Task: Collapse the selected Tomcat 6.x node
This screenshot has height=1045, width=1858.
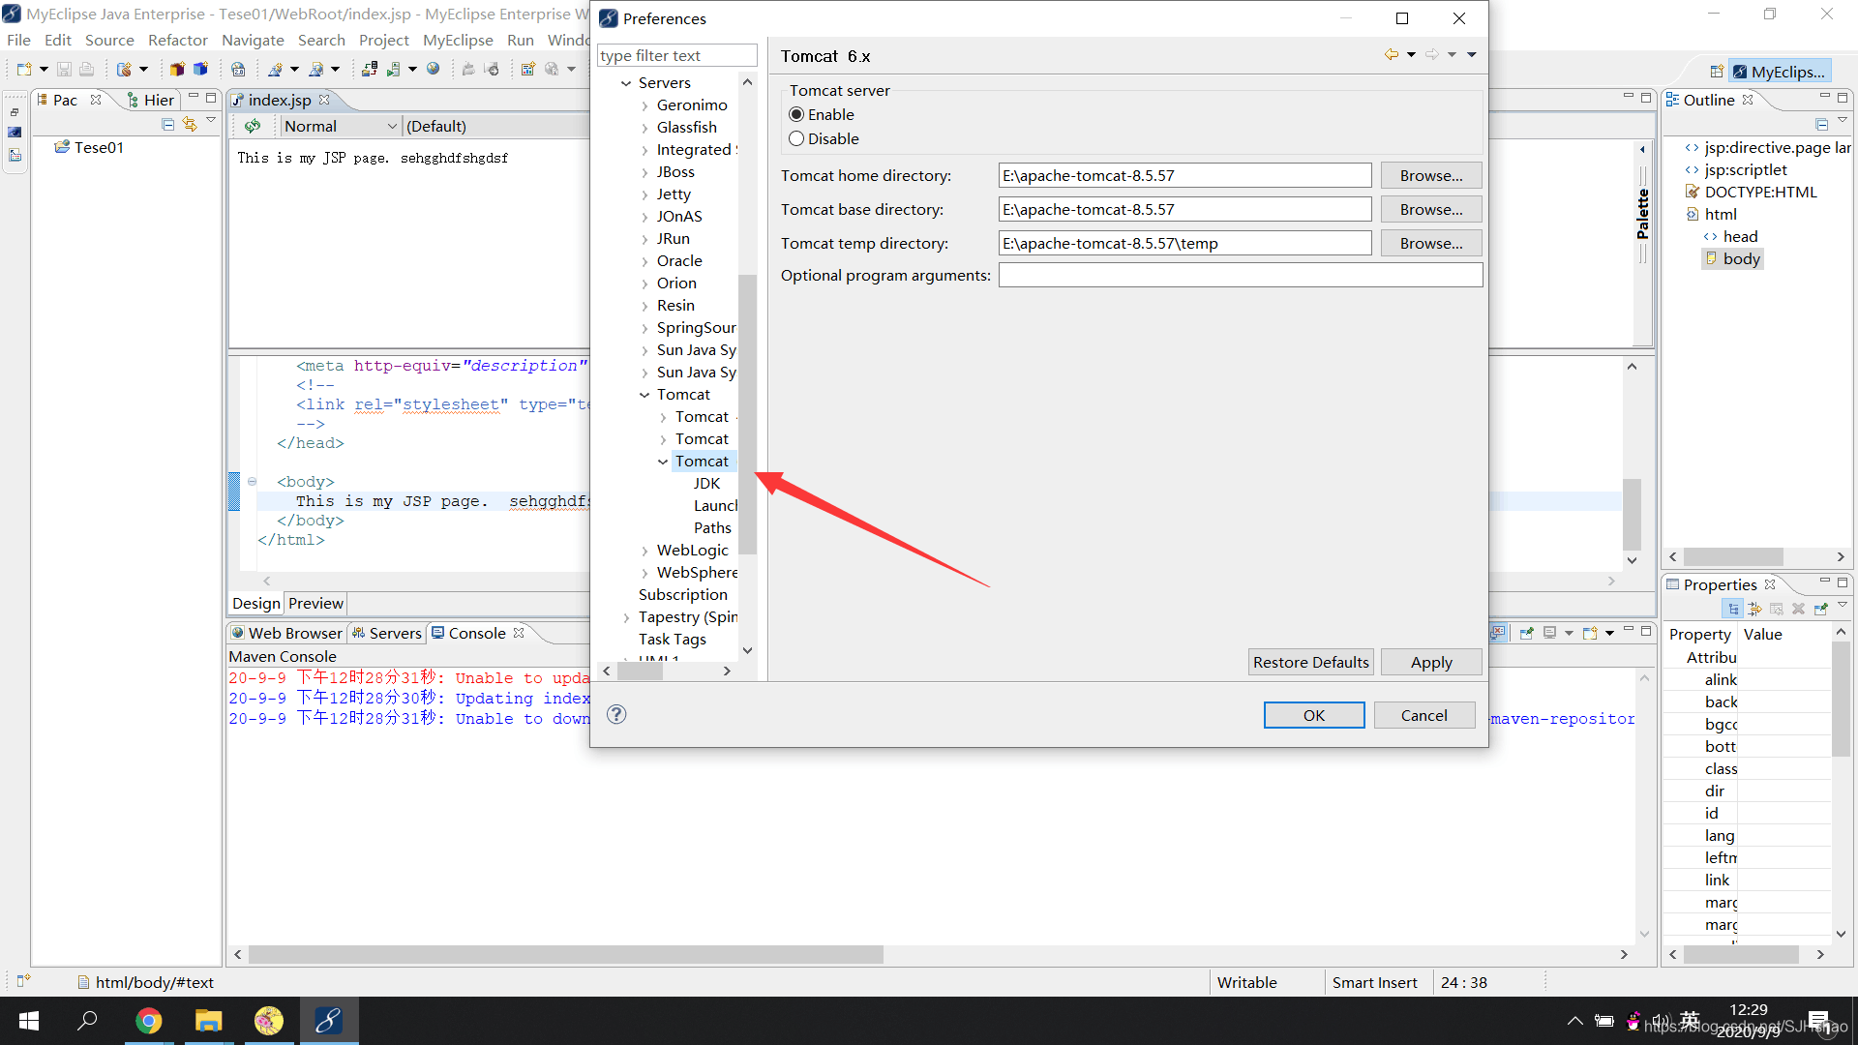Action: click(663, 462)
